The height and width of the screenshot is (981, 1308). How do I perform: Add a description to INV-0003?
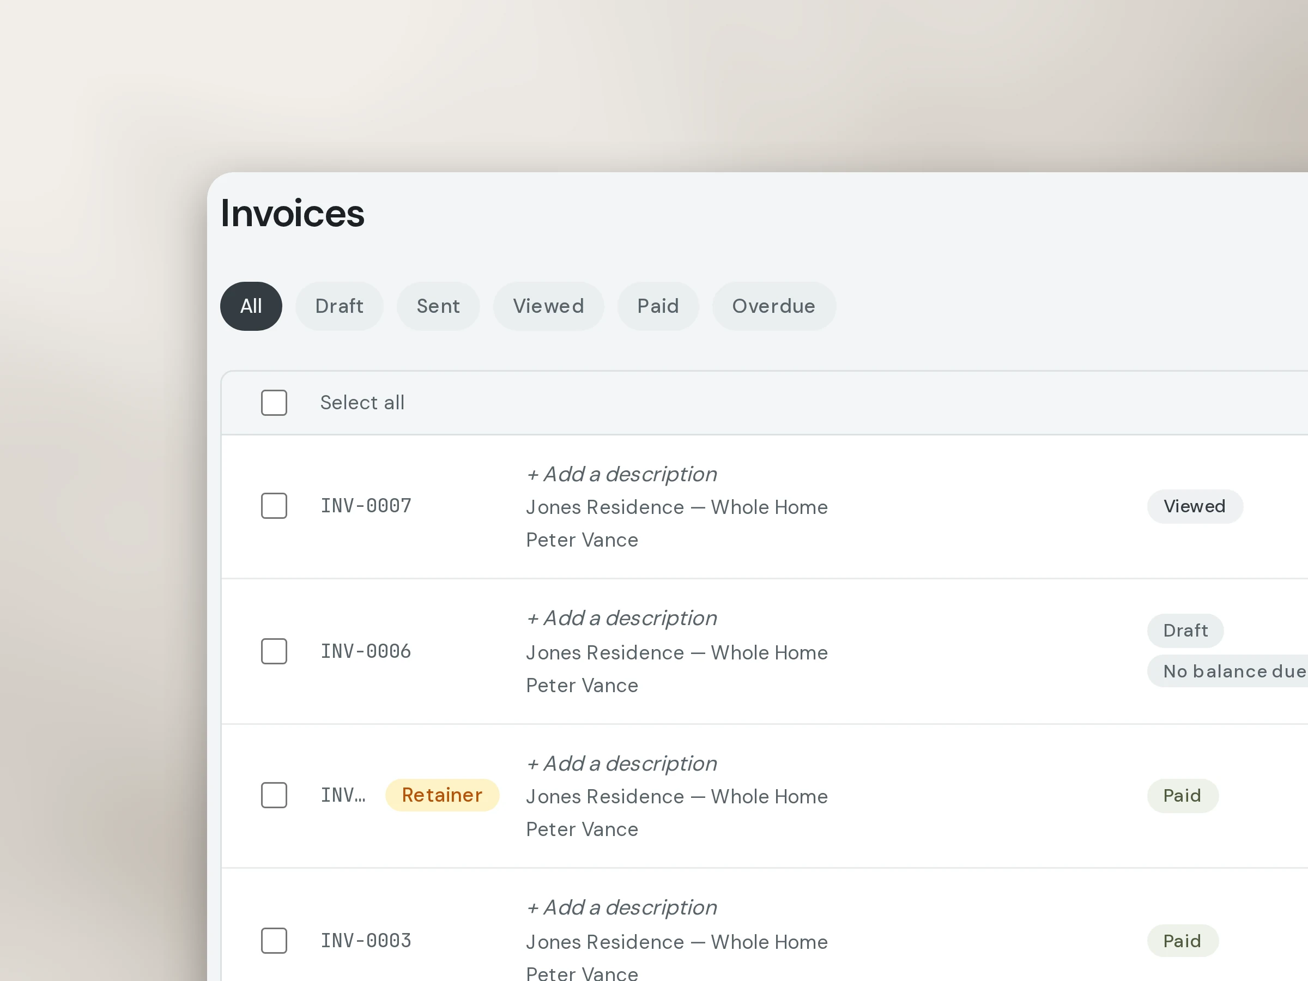point(621,907)
